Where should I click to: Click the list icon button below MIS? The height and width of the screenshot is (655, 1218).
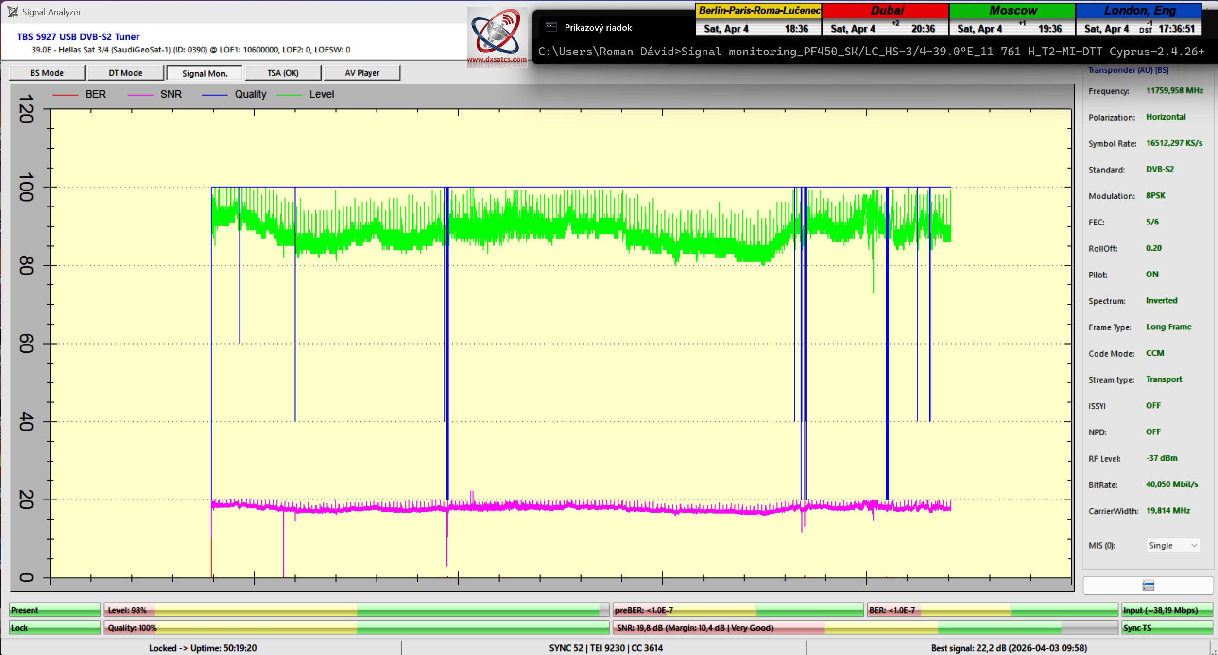click(x=1148, y=585)
